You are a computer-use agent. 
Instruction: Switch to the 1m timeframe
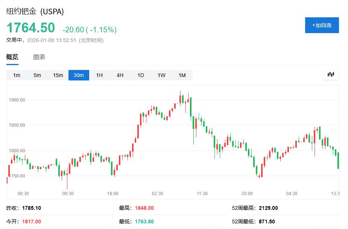pyautogui.click(x=16, y=75)
